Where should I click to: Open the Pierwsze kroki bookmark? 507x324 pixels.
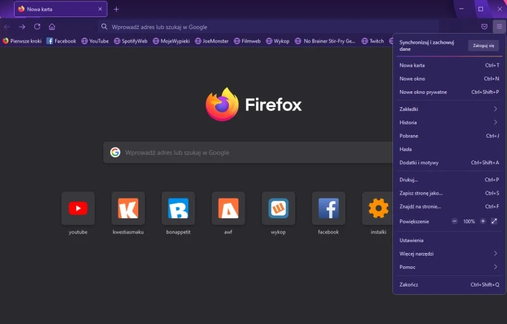(22, 41)
